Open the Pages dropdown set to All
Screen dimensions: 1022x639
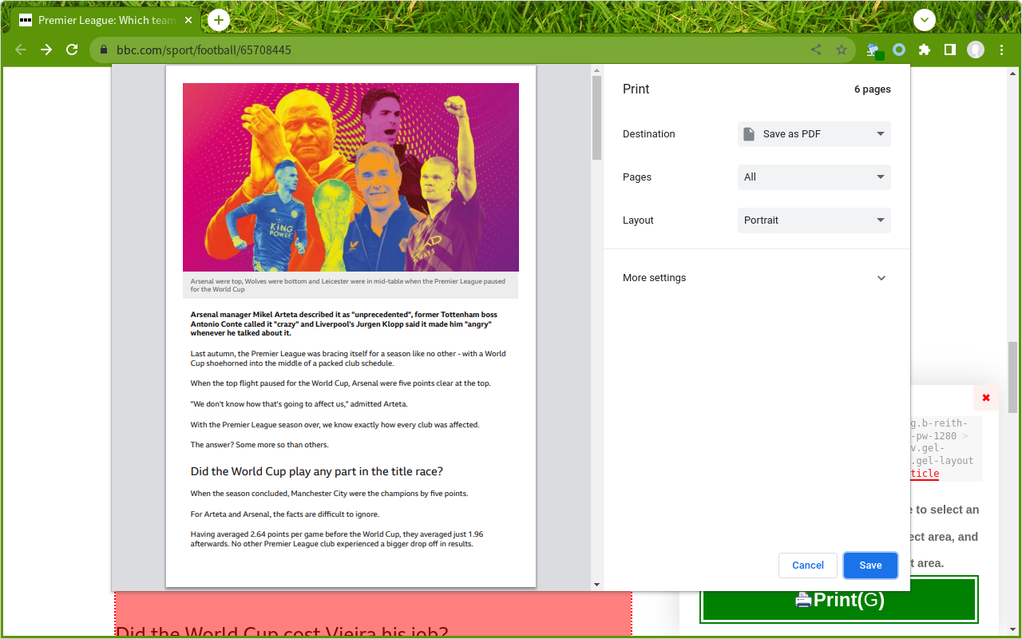[814, 177]
